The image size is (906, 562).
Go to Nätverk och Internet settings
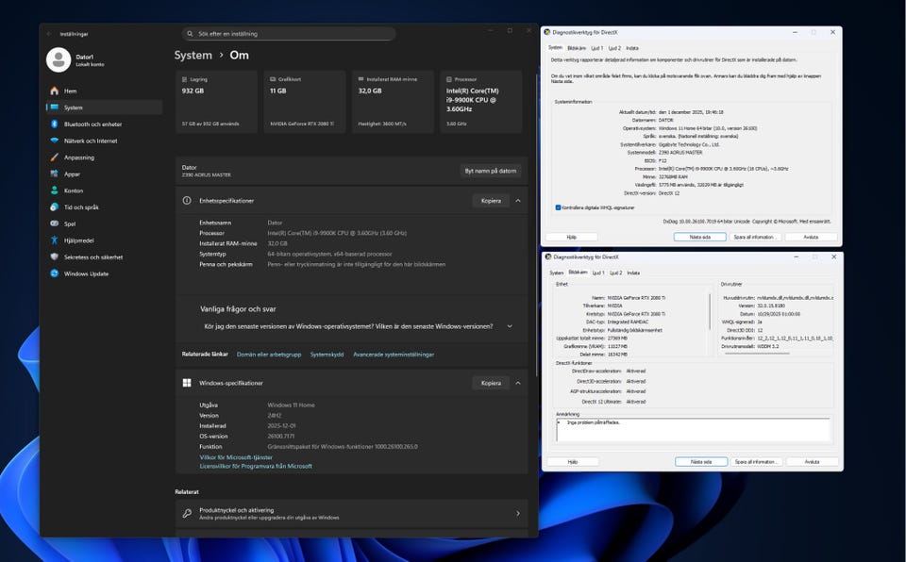[90, 140]
